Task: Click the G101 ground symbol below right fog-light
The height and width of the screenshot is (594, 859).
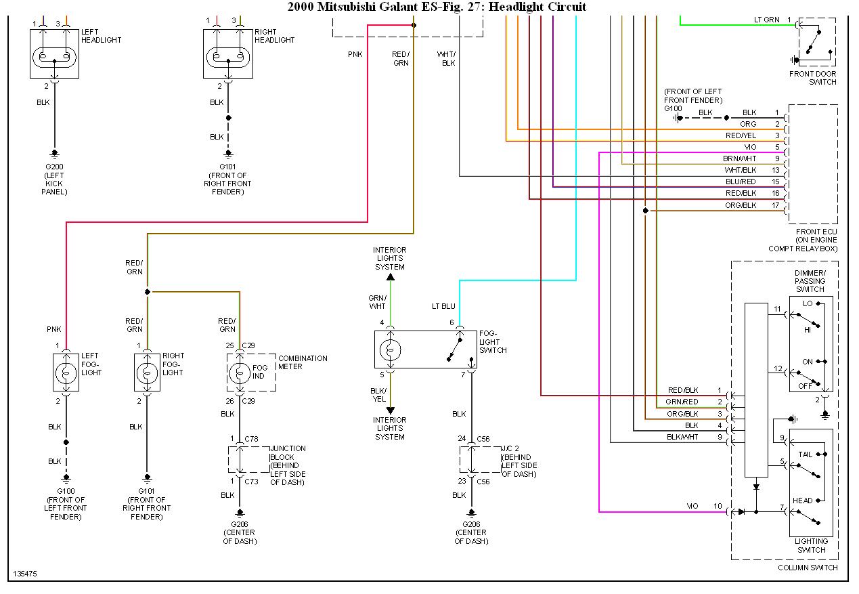Action: click(147, 478)
